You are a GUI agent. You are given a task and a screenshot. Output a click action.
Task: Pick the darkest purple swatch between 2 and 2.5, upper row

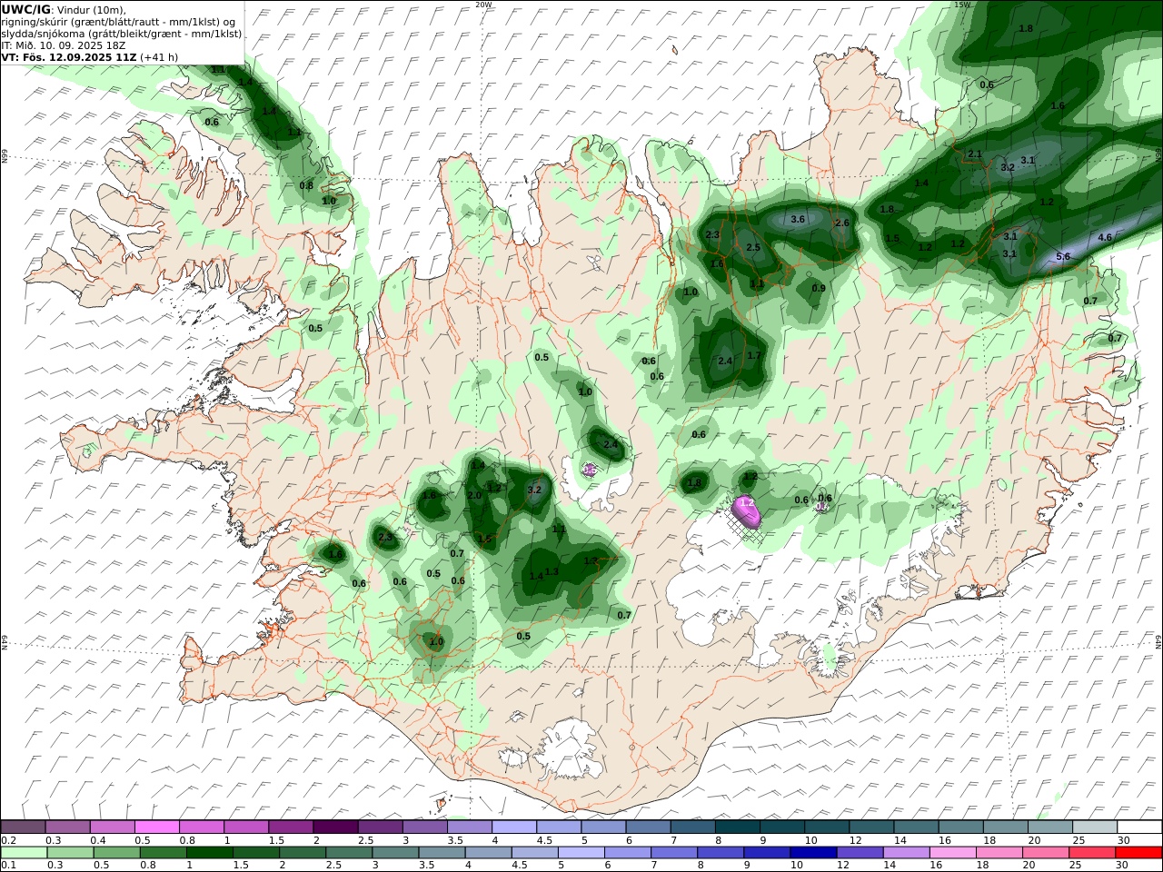[x=335, y=827]
